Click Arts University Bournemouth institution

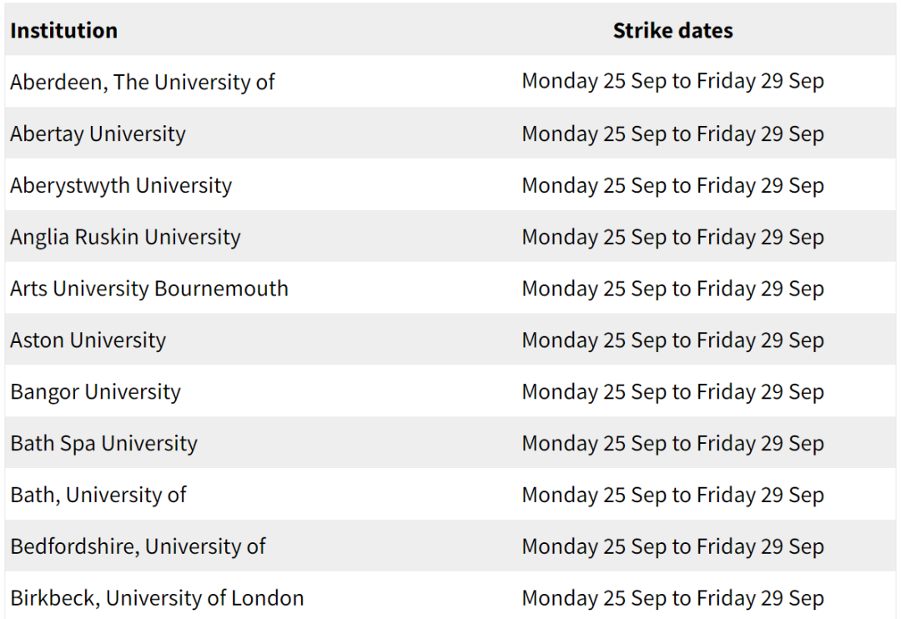[149, 289]
